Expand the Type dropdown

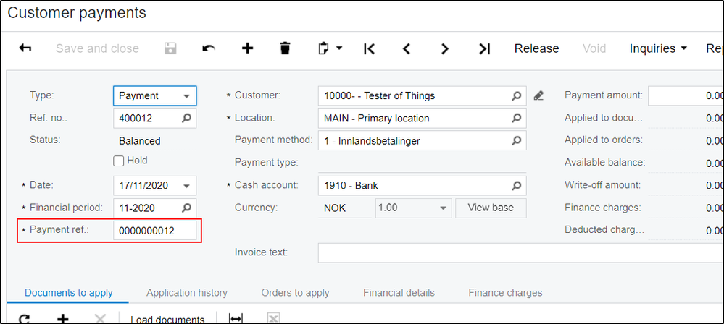[x=187, y=95]
